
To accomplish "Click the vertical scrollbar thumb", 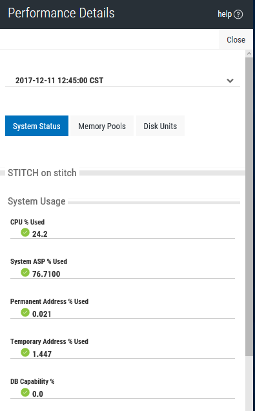I will click(249, 206).
